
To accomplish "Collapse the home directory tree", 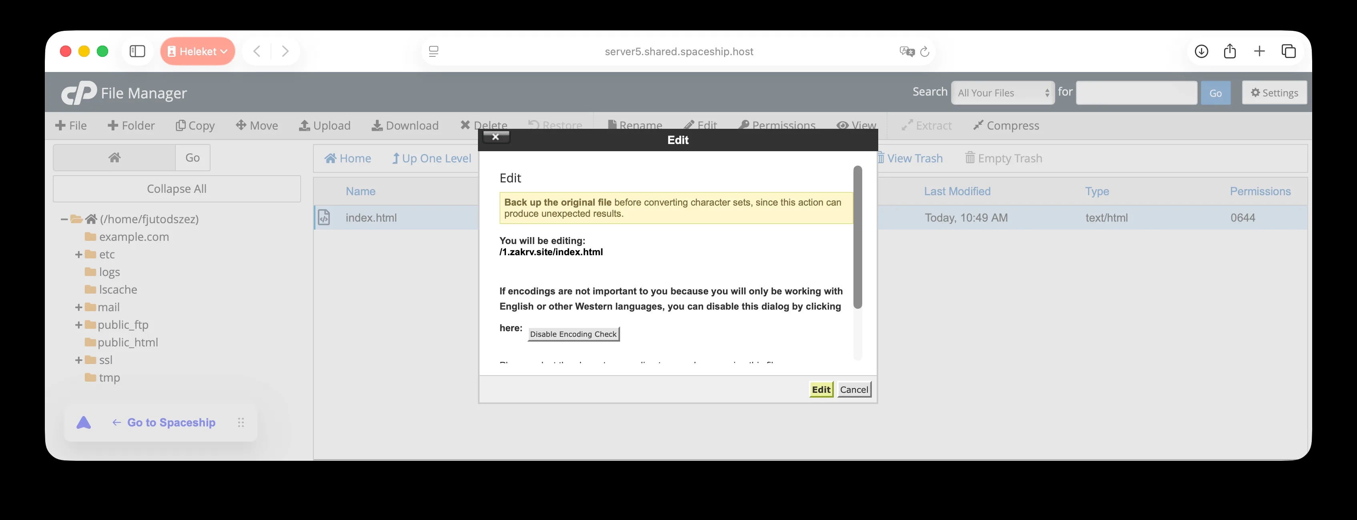I will click(64, 220).
